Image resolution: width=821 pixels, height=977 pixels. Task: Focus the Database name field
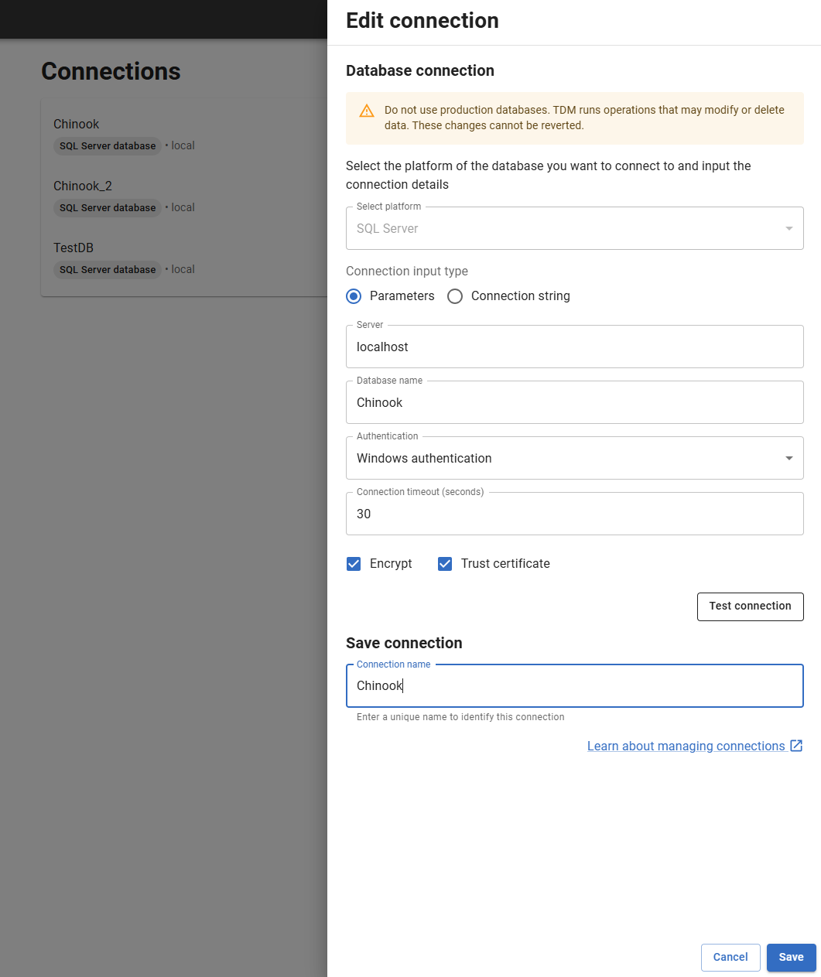point(574,402)
